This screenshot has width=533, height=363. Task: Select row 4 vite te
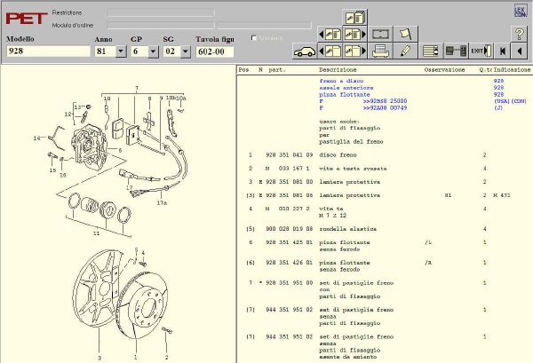tap(384, 212)
